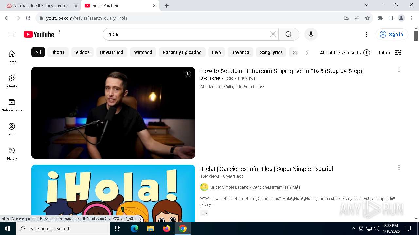This screenshot has width=419, height=235.
Task: Close the hola - YouTube tab
Action: point(154,6)
